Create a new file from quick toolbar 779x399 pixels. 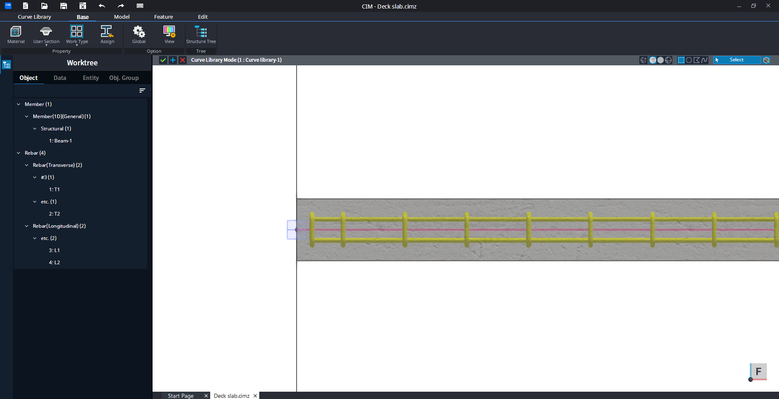coord(25,6)
